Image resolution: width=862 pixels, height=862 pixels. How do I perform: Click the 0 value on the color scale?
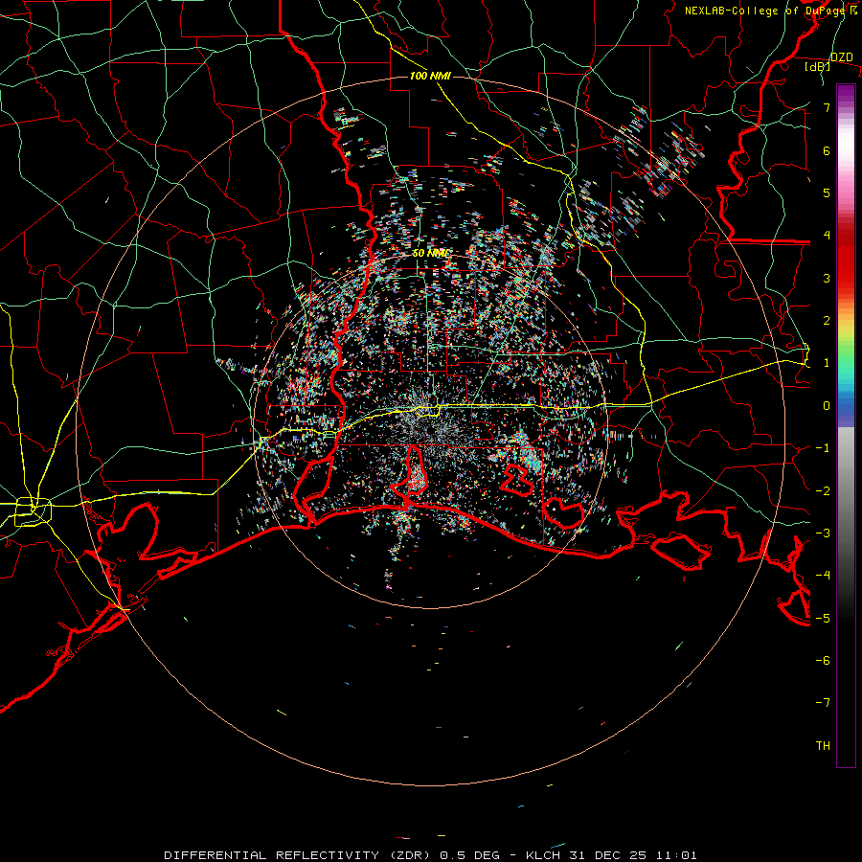(827, 406)
